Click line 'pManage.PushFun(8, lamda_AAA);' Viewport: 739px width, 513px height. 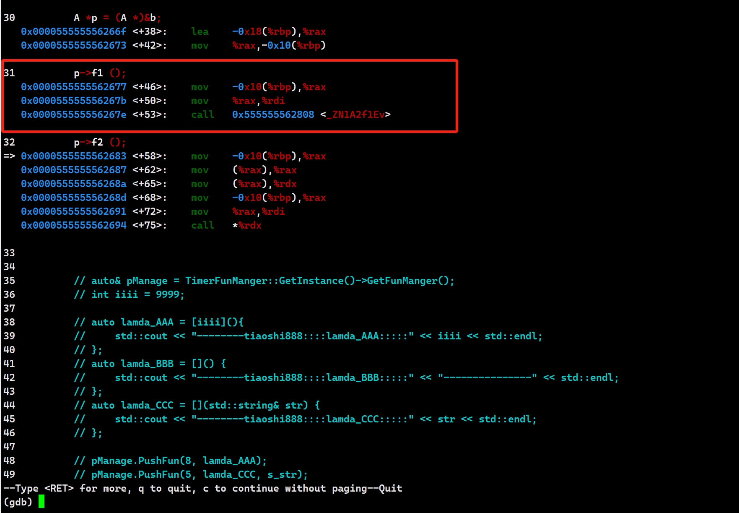[170, 461]
